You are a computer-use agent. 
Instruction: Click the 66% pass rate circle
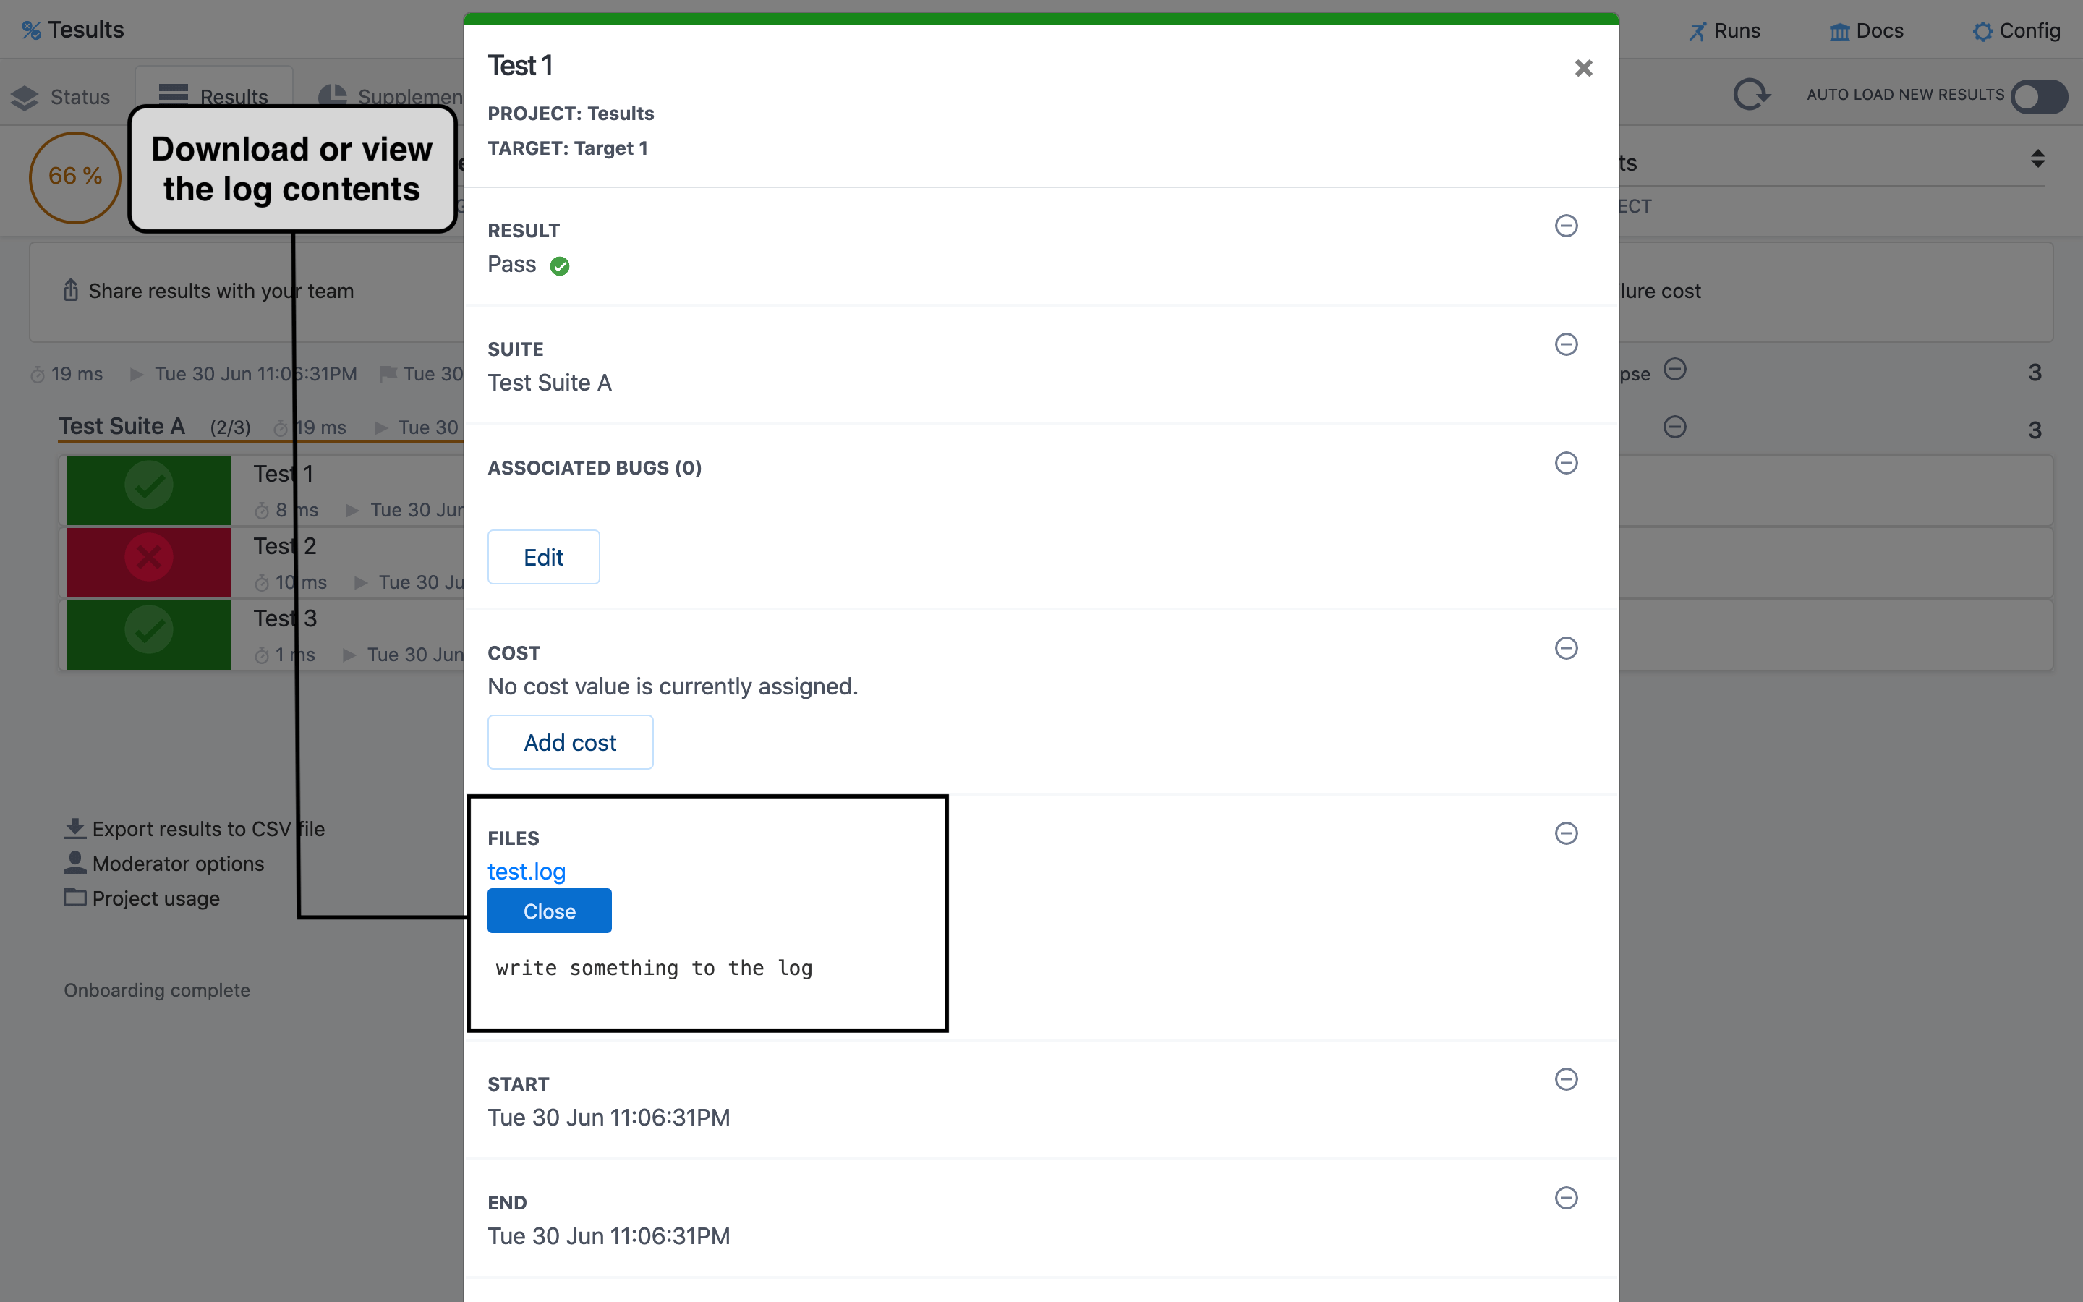pyautogui.click(x=75, y=176)
